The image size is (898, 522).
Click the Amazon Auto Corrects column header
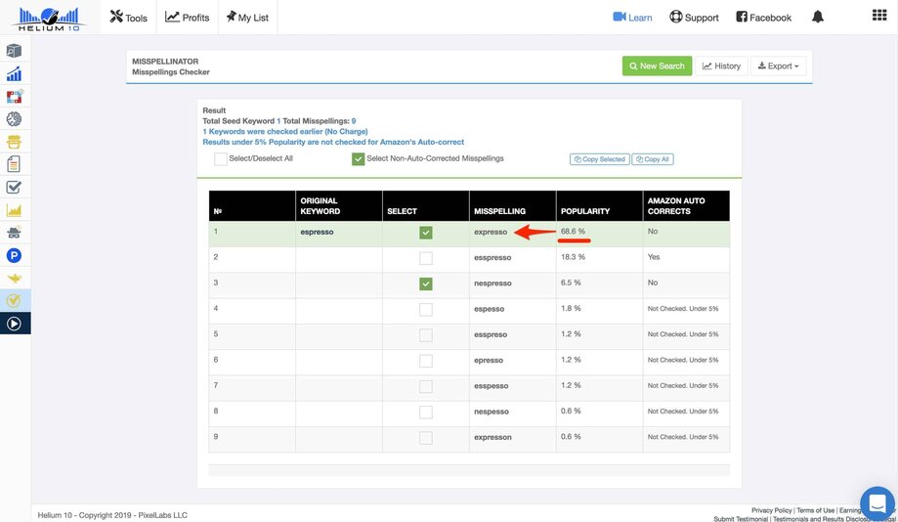(x=686, y=205)
